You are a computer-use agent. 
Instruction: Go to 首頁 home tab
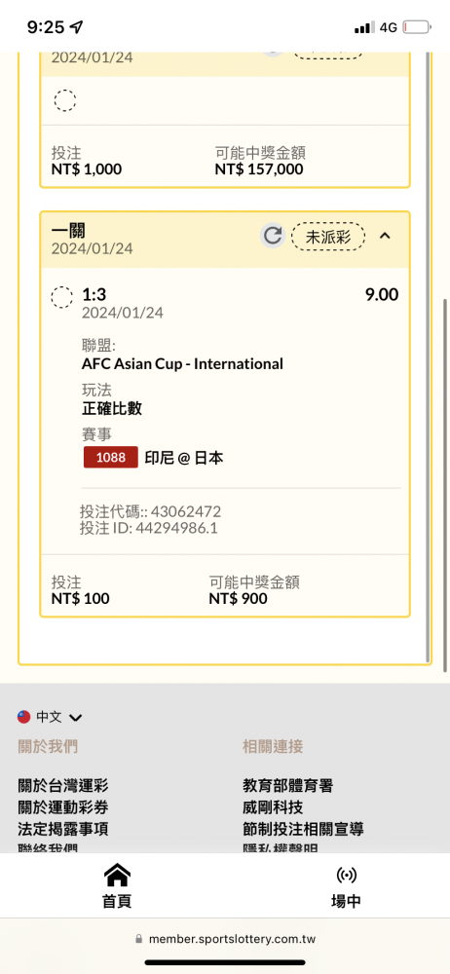point(117,886)
